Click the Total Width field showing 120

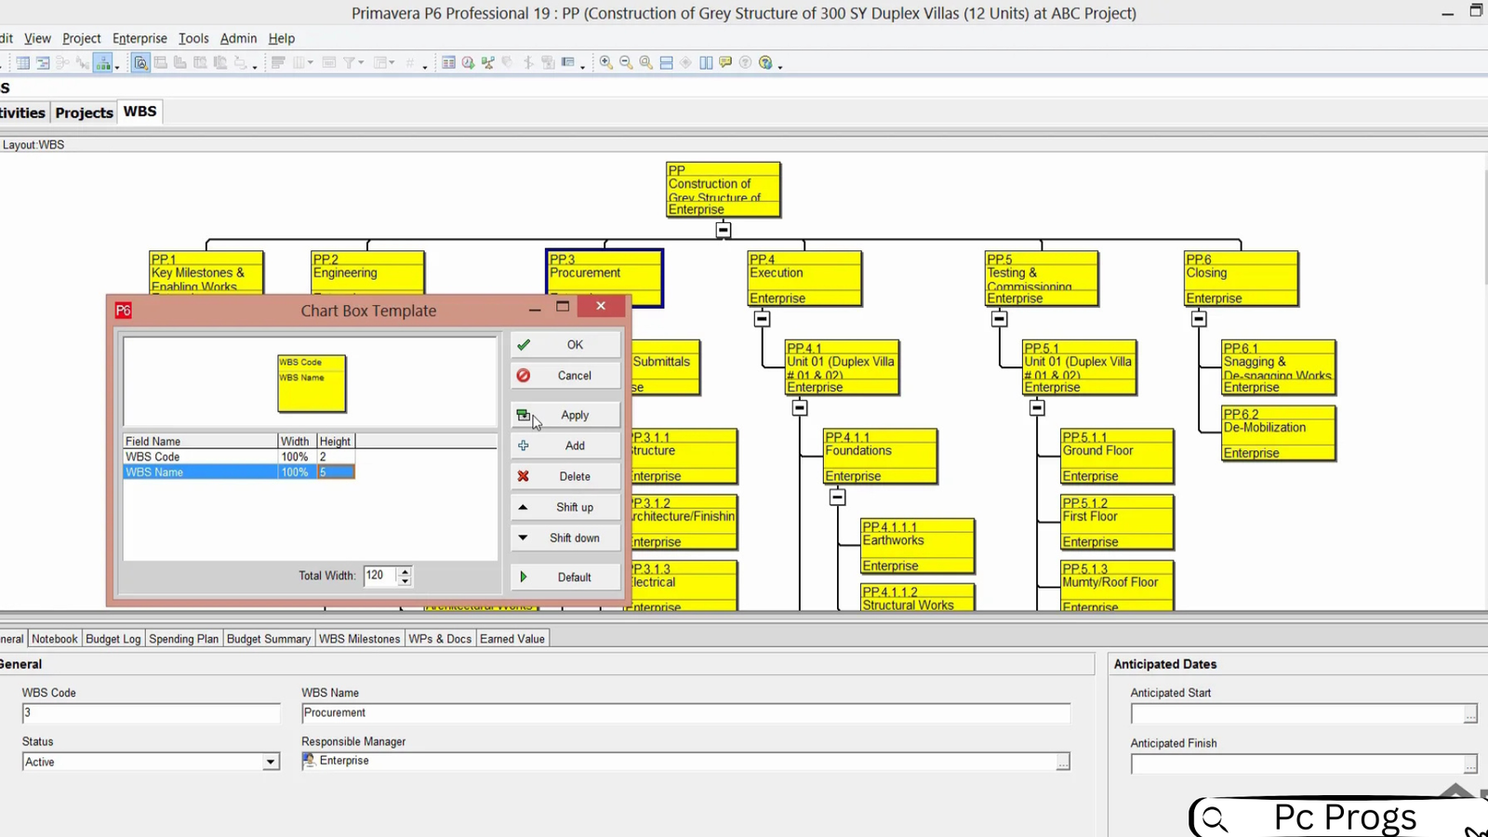click(379, 576)
